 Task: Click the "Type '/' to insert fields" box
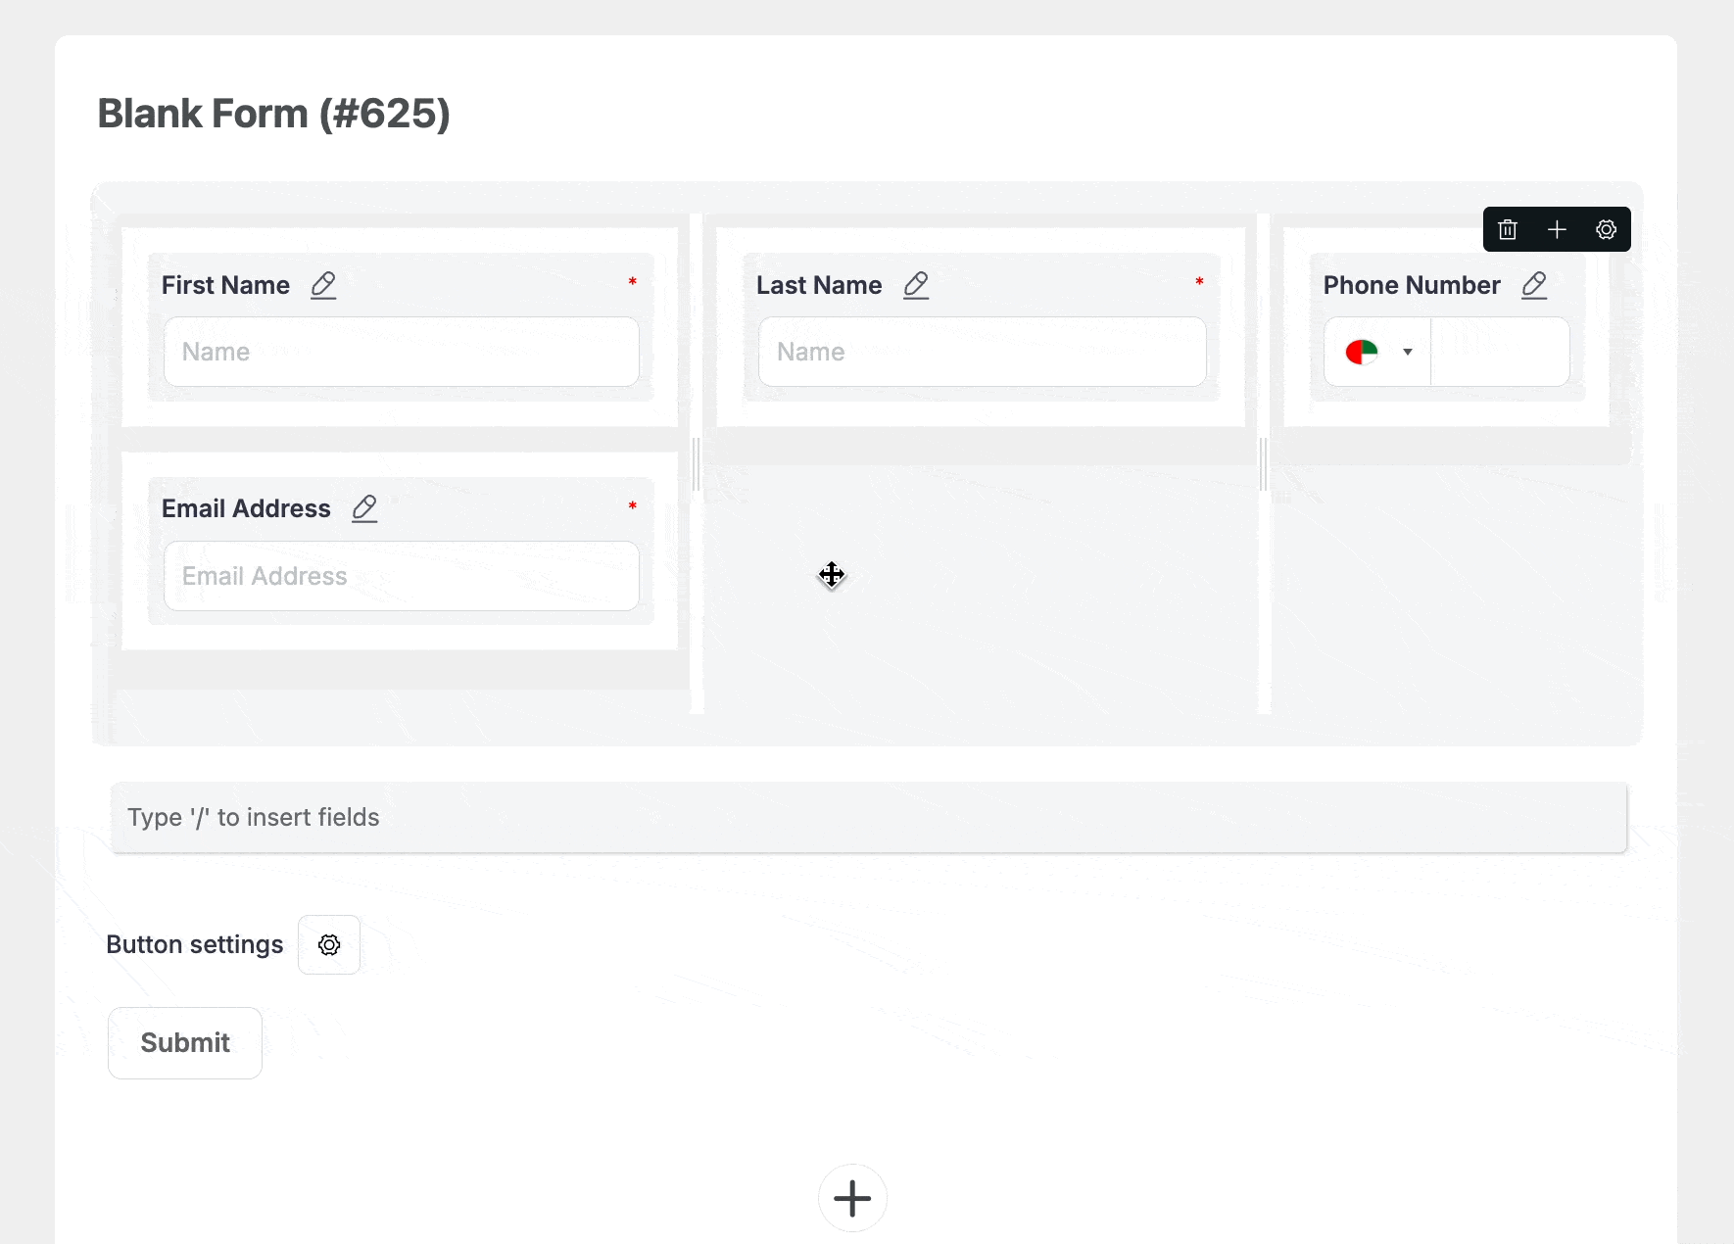[868, 817]
